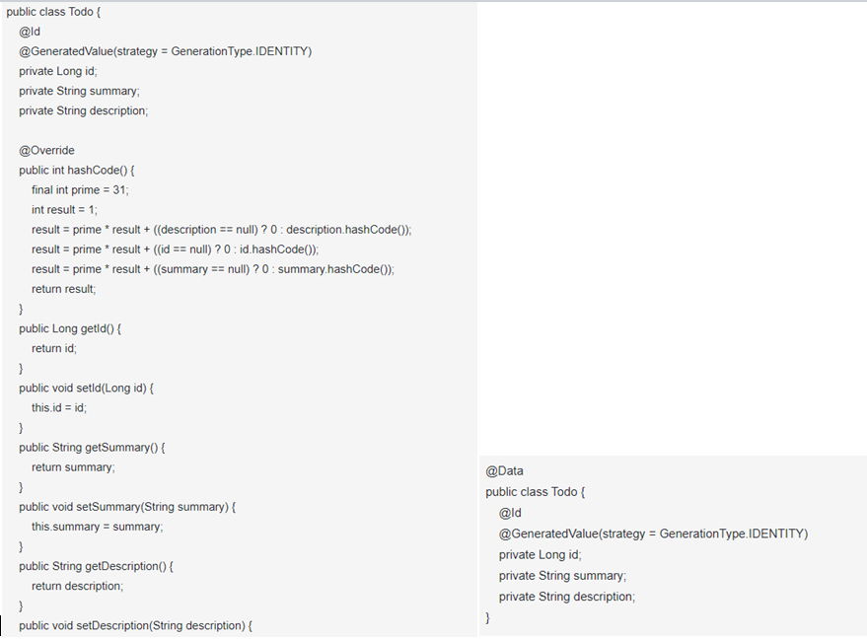Click 'public void setSummary(String summary) {' line
The height and width of the screenshot is (640, 867).
click(127, 507)
